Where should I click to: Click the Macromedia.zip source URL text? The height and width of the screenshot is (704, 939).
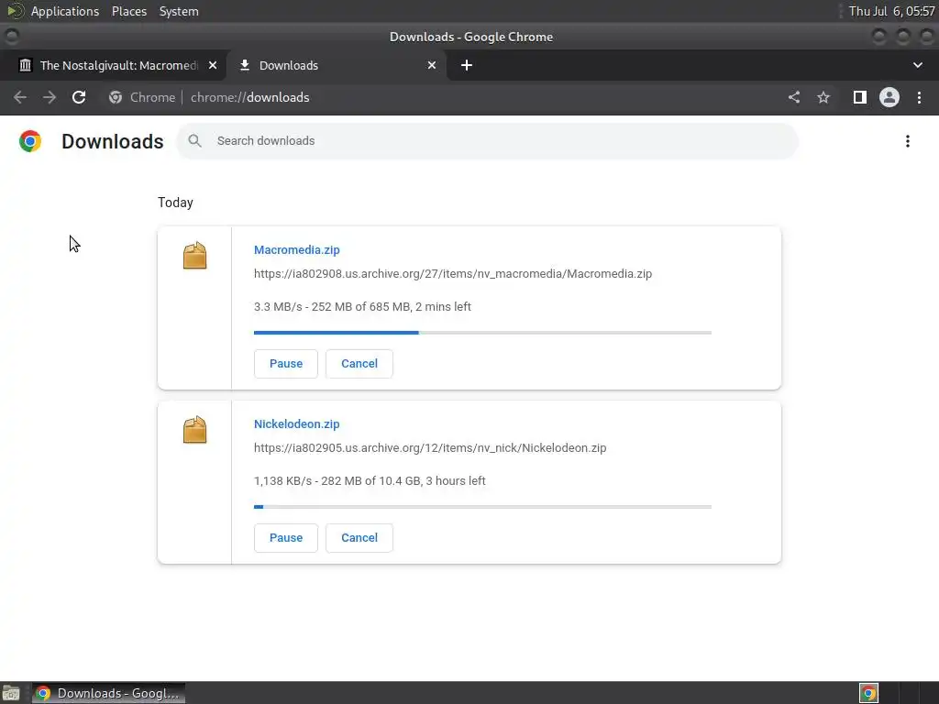point(453,273)
